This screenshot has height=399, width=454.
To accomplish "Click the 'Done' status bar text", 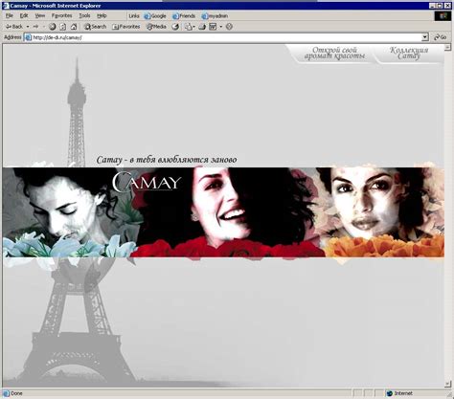I will pos(16,393).
